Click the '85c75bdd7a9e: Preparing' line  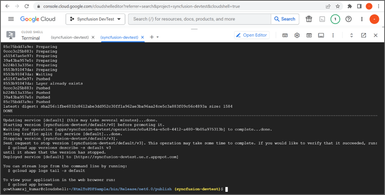30,46
